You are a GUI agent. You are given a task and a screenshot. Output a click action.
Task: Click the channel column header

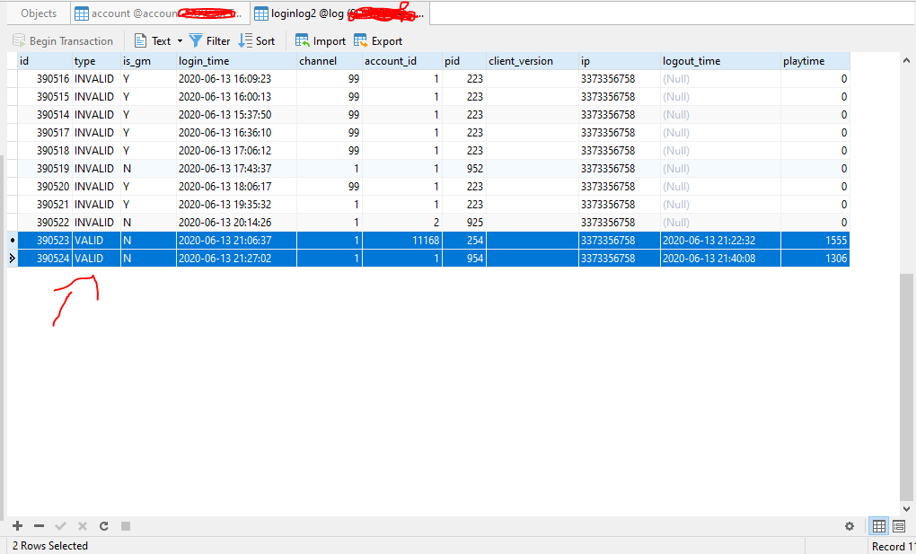point(330,61)
